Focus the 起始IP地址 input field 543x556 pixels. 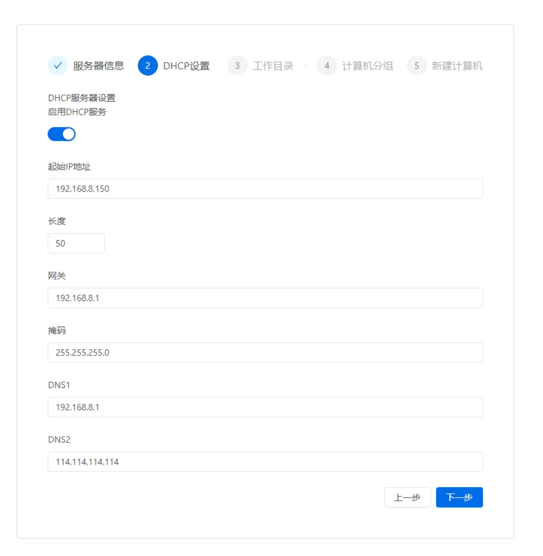(265, 189)
